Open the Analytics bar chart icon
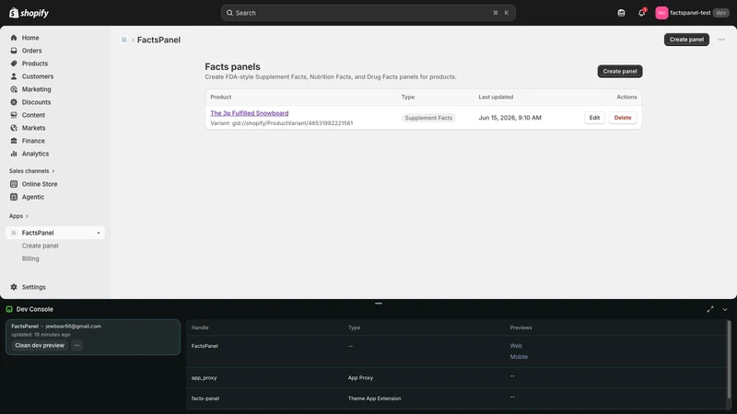737x414 pixels. [14, 154]
